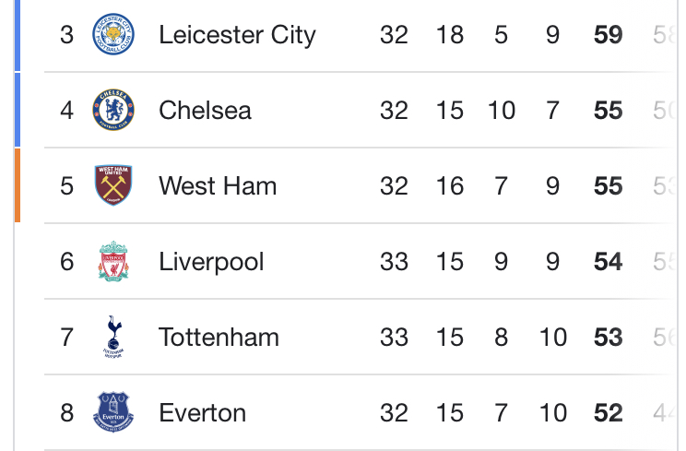Click the blue marker beside Chelsea
The height and width of the screenshot is (451, 686).
17,111
